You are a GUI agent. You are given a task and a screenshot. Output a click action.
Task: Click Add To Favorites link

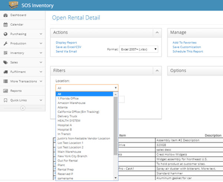[x=184, y=43]
